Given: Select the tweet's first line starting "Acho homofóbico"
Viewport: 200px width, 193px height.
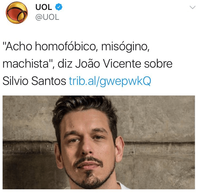Looking at the screenshot, I should [76, 47].
